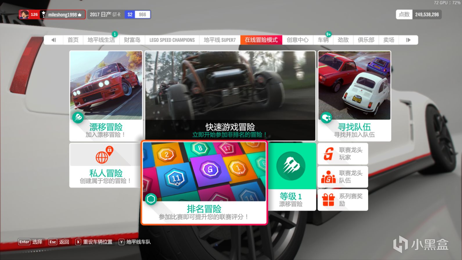Click the team chat icon on 寻找队伍 tile
462x260 pixels.
pyautogui.click(x=326, y=117)
